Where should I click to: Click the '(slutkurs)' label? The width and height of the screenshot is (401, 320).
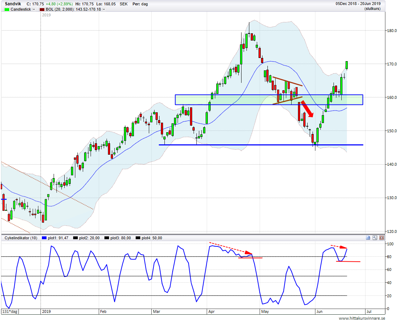point(372,9)
